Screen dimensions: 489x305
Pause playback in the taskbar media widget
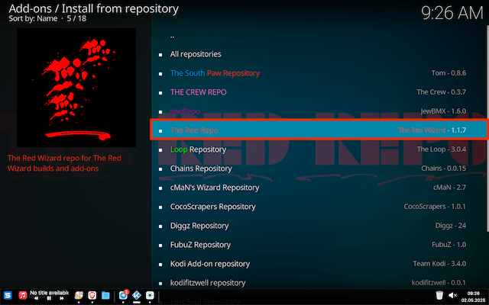tap(49, 298)
